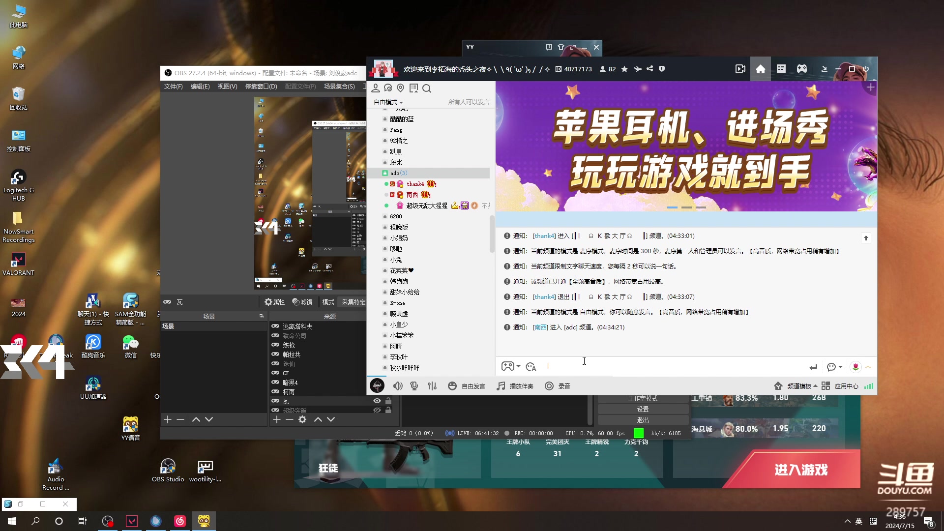Move the OBS source up
944x531 pixels.
click(318, 419)
